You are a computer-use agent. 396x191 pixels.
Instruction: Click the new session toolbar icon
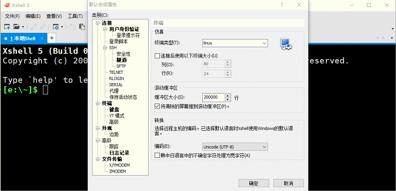pos(7,27)
